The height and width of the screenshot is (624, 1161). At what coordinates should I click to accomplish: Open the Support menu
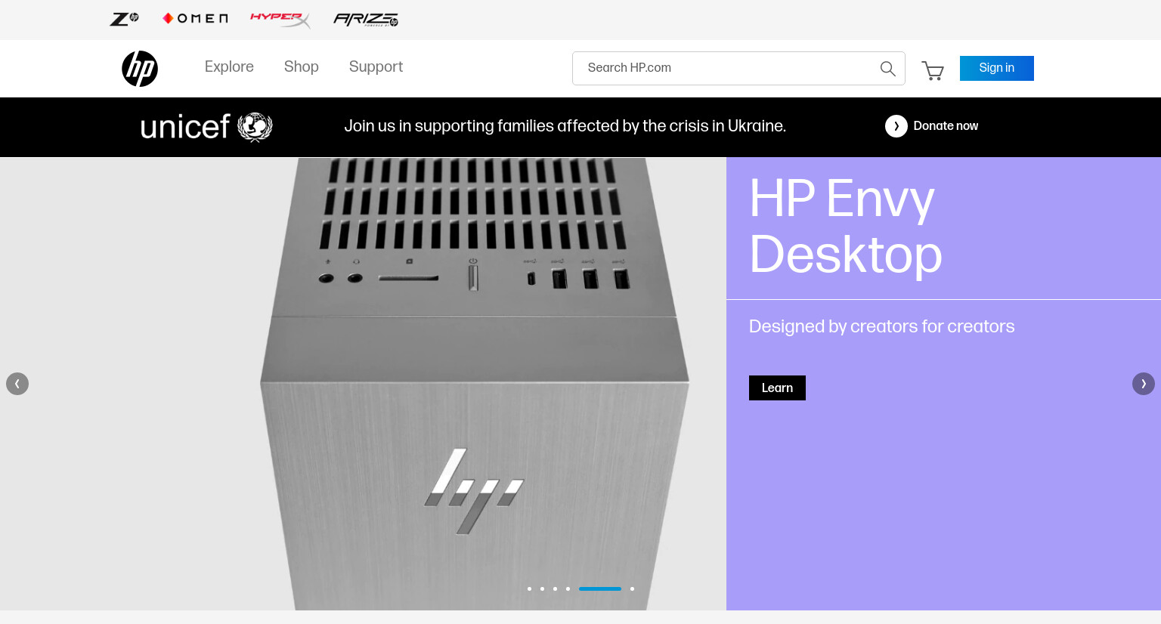(376, 66)
